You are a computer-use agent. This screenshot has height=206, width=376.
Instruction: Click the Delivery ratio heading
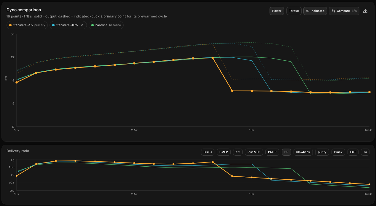(18, 151)
